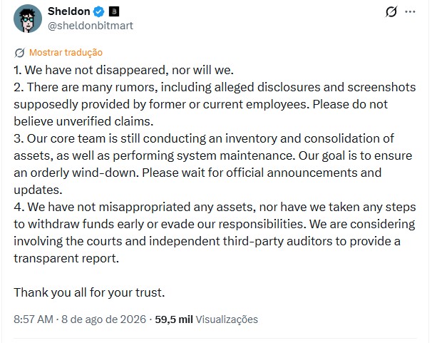
Task: Click the date 8 de ago de 2026
Action: tap(103, 319)
